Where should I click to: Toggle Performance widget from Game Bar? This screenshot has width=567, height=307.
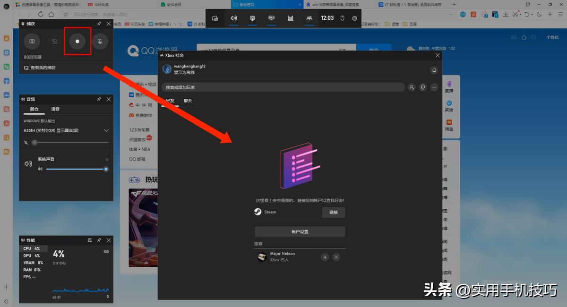point(272,18)
